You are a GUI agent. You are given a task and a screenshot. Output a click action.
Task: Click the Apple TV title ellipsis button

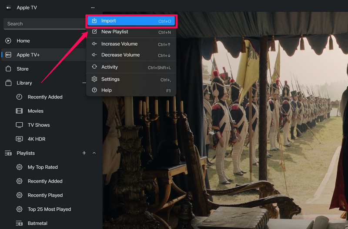pyautogui.click(x=92, y=7)
